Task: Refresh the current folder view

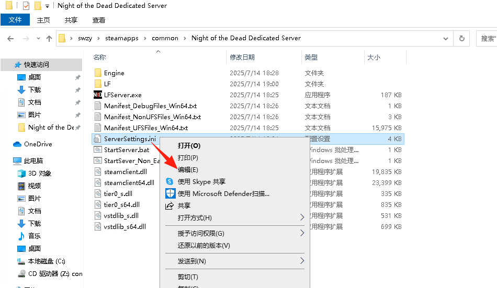Action: click(461, 38)
